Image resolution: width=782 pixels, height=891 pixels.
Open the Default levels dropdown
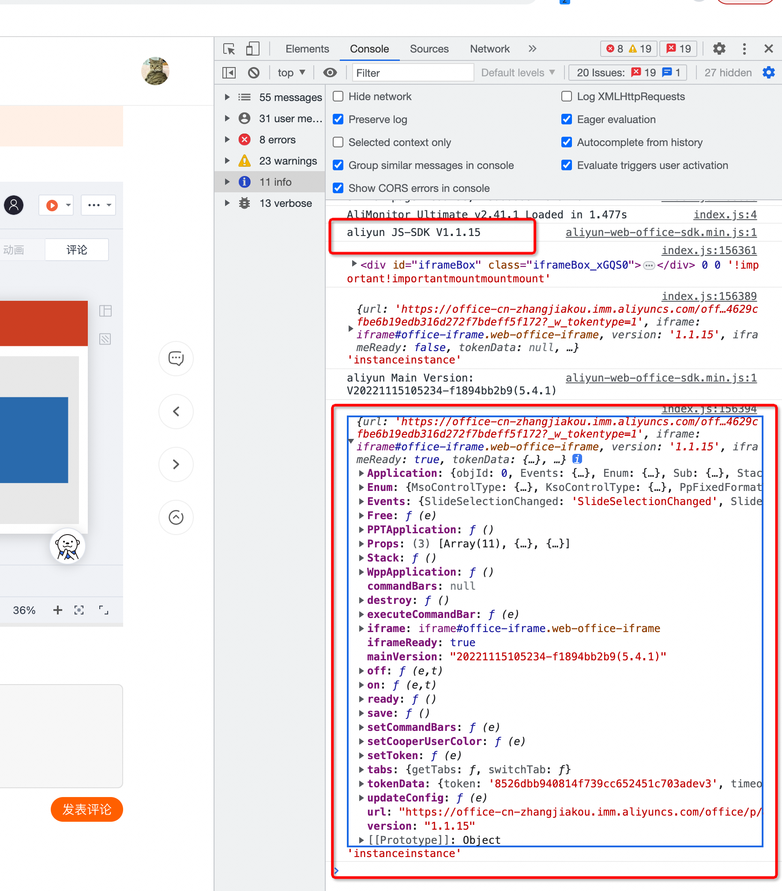pyautogui.click(x=518, y=73)
